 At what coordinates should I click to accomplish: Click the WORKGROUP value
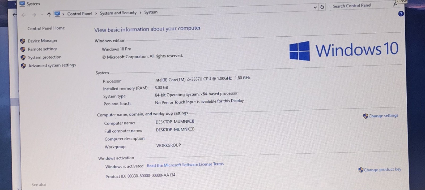168,145
